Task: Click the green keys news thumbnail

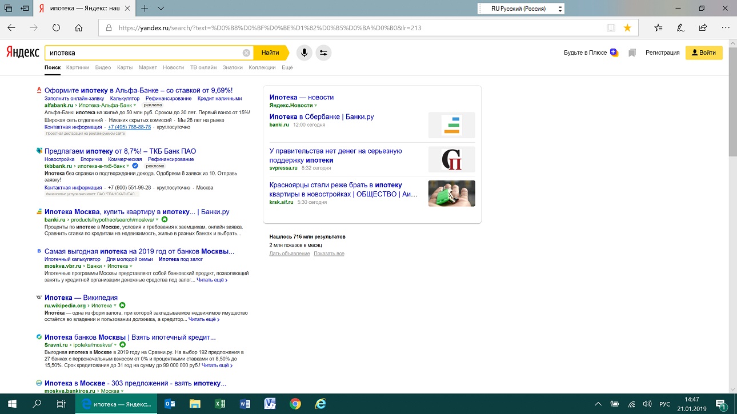Action: coord(451,194)
